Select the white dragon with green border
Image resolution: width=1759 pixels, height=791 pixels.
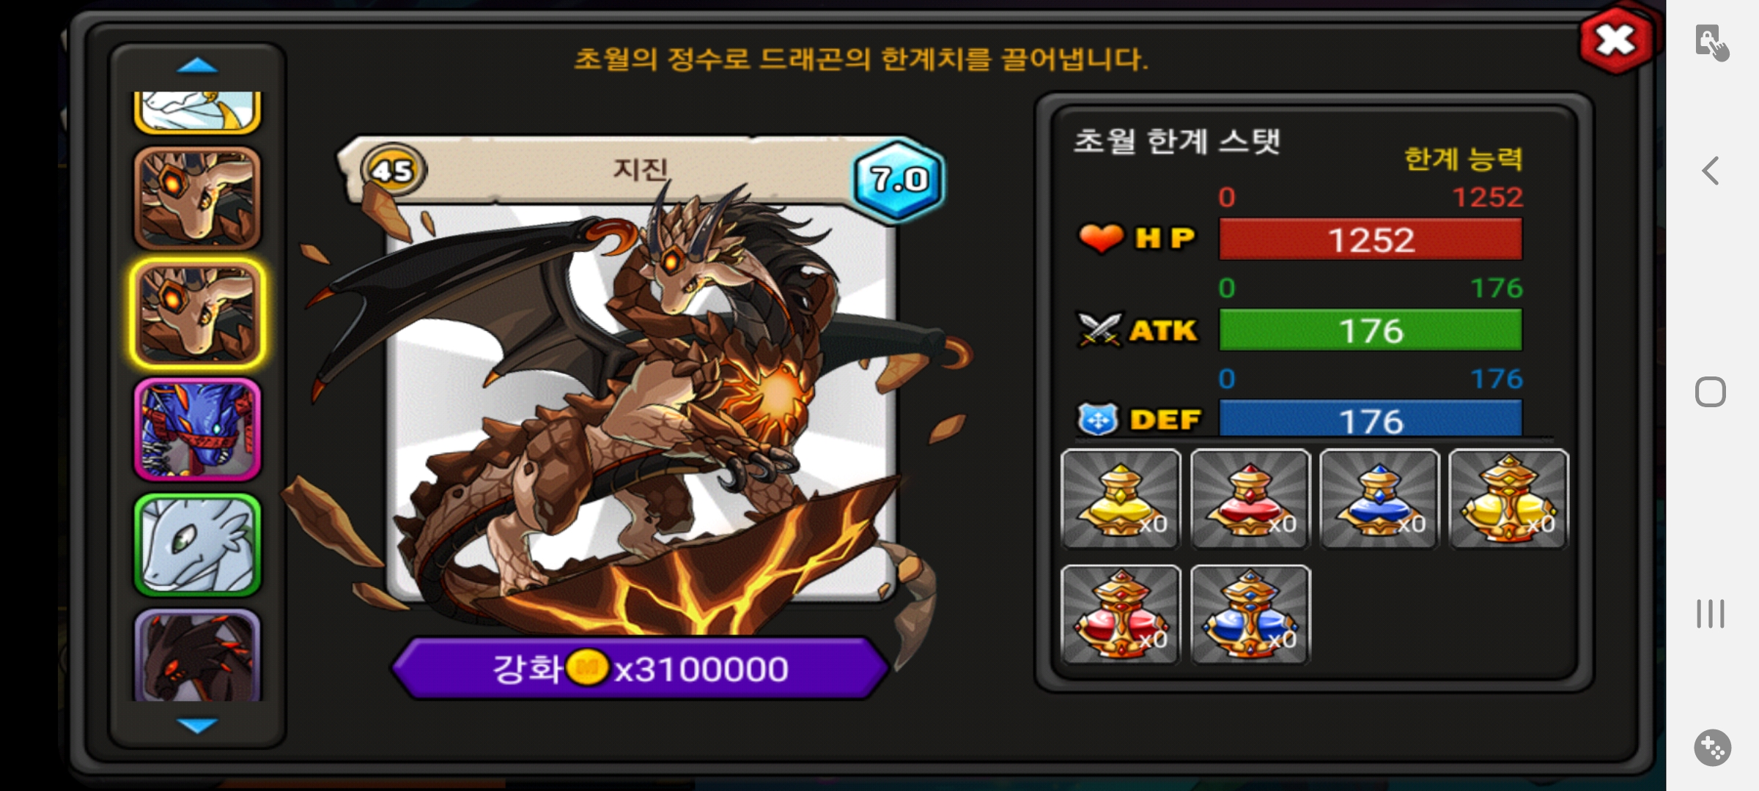coord(197,545)
